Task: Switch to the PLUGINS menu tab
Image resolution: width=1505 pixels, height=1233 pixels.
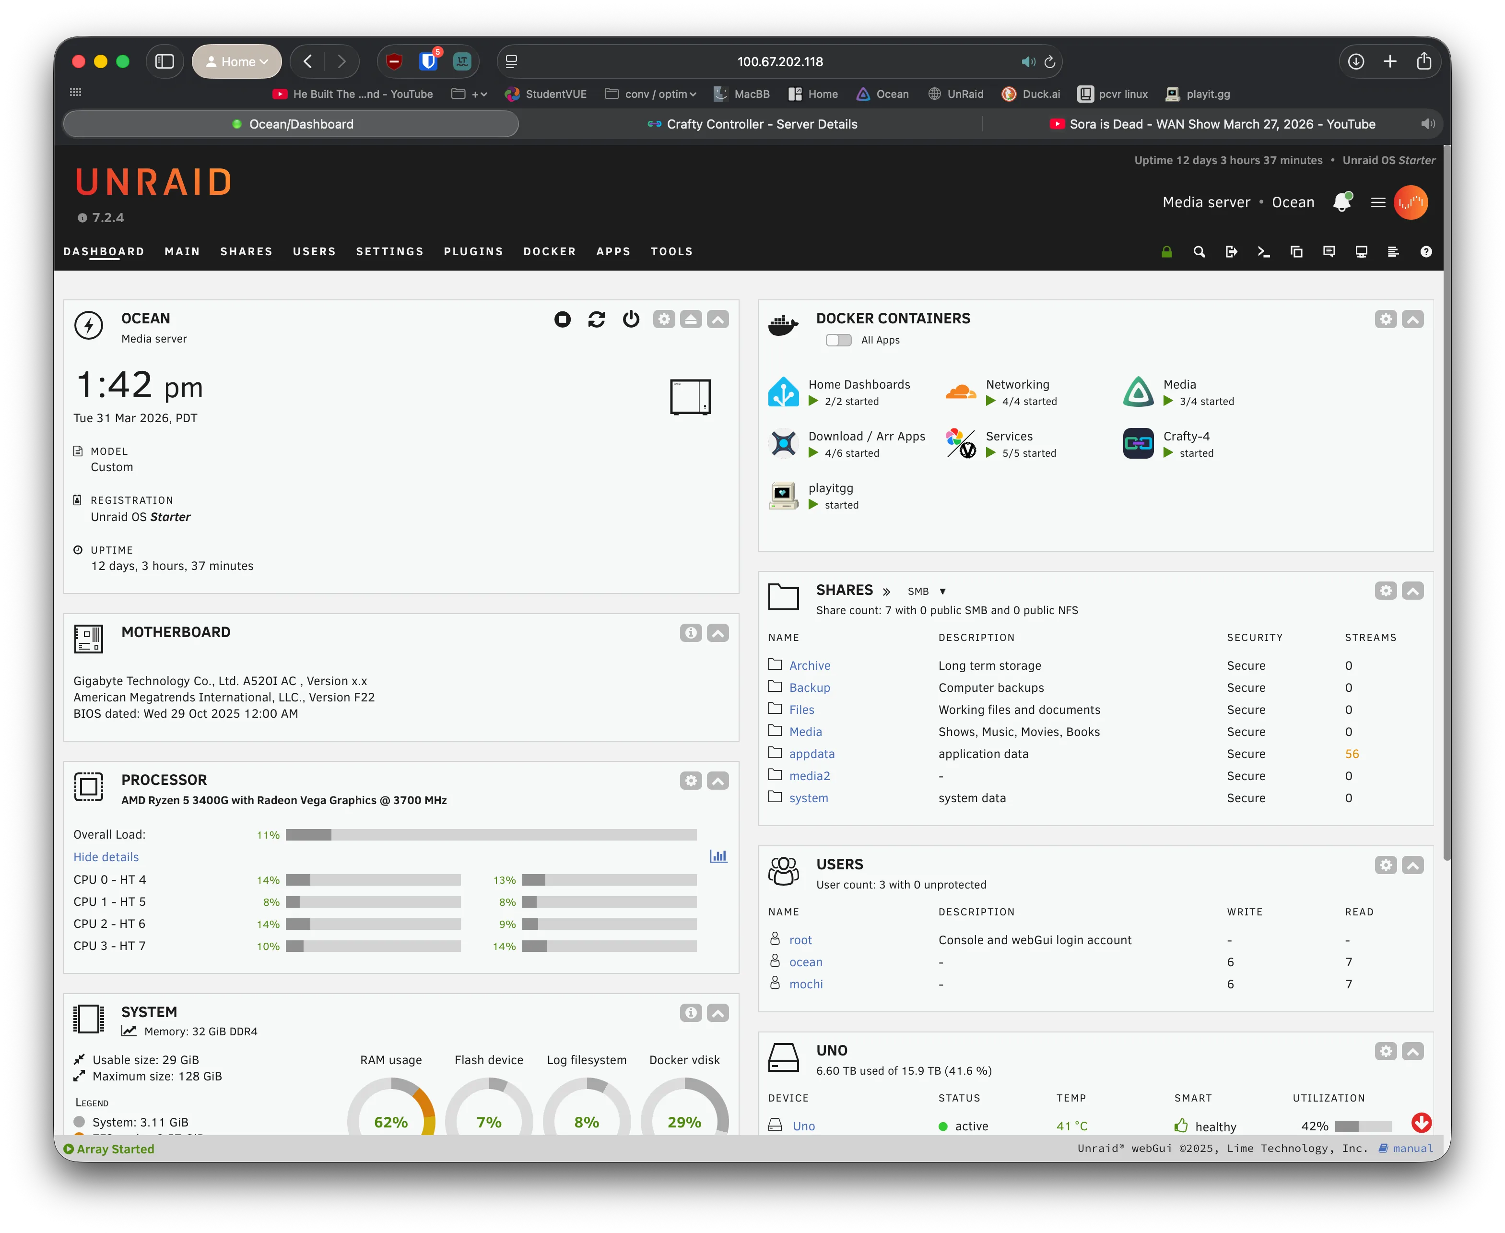Action: (473, 252)
